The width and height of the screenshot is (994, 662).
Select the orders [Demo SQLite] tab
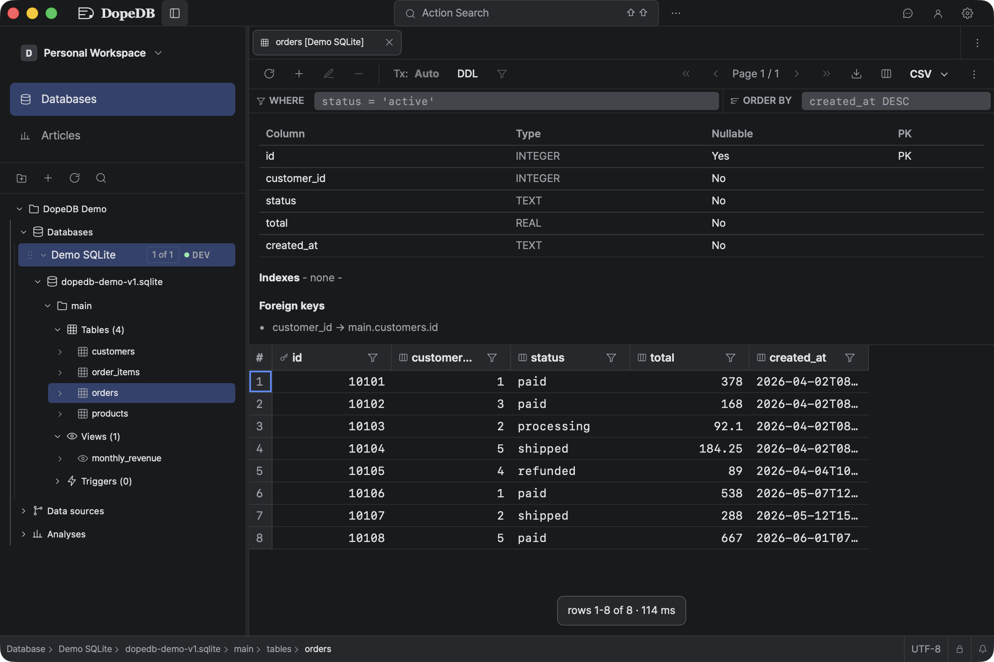pyautogui.click(x=327, y=42)
